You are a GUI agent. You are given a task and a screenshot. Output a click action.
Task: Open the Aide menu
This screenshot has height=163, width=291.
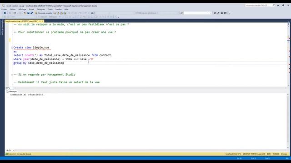(x=66, y=9)
